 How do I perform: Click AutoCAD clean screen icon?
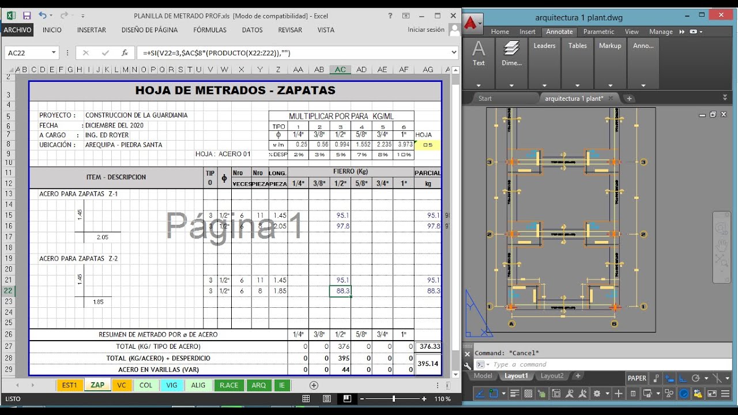tap(712, 394)
